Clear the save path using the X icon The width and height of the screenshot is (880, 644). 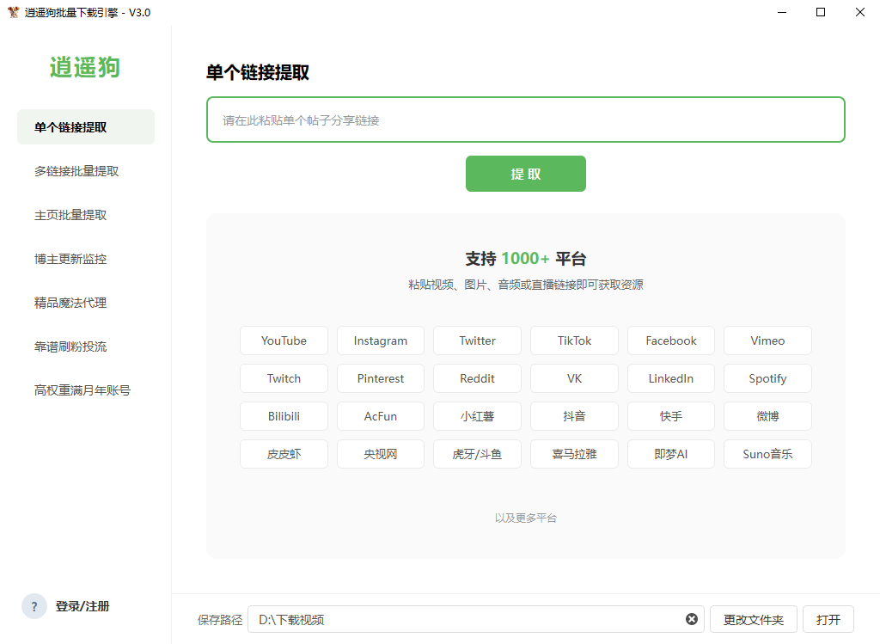click(691, 618)
